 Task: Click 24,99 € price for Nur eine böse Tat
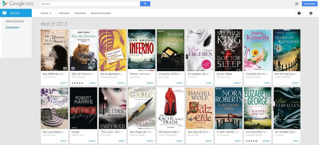266,141
